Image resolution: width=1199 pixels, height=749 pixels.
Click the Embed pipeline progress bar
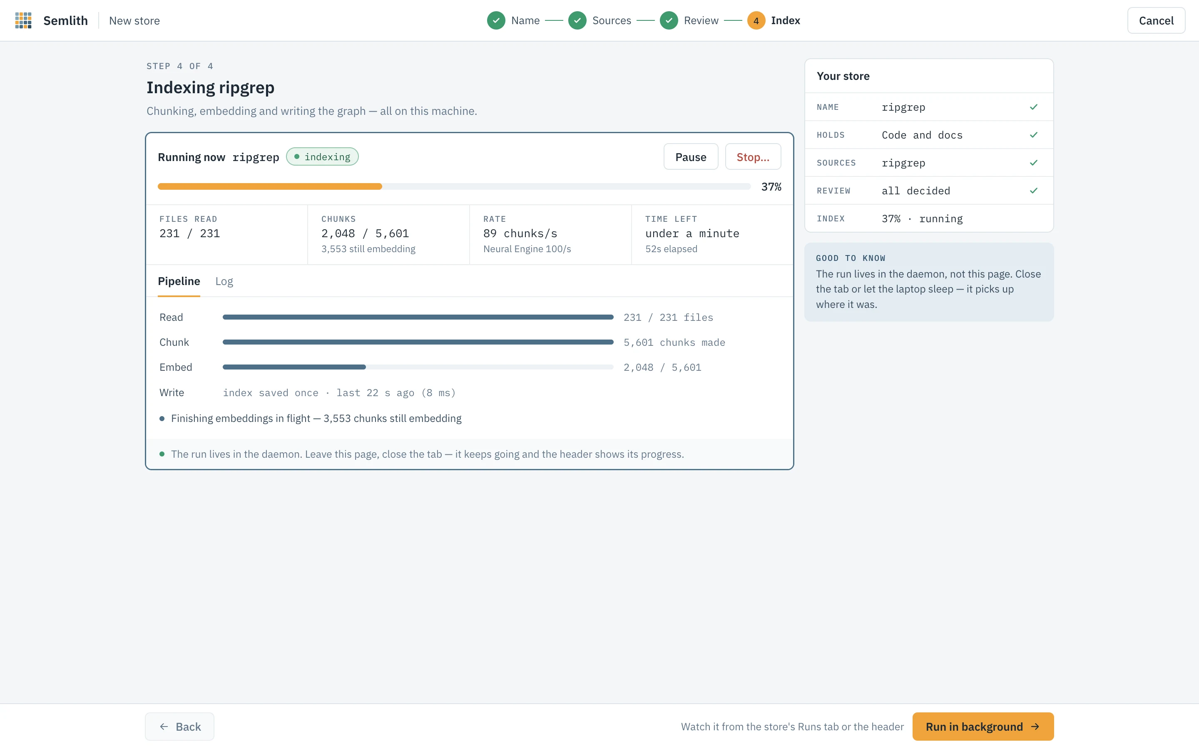pyautogui.click(x=418, y=367)
